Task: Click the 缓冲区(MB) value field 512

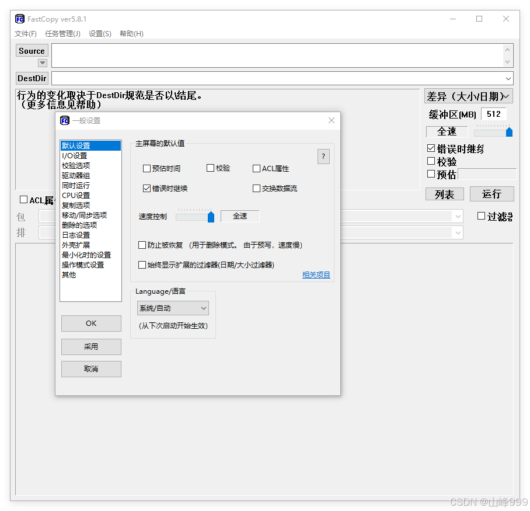Action: 494,114
